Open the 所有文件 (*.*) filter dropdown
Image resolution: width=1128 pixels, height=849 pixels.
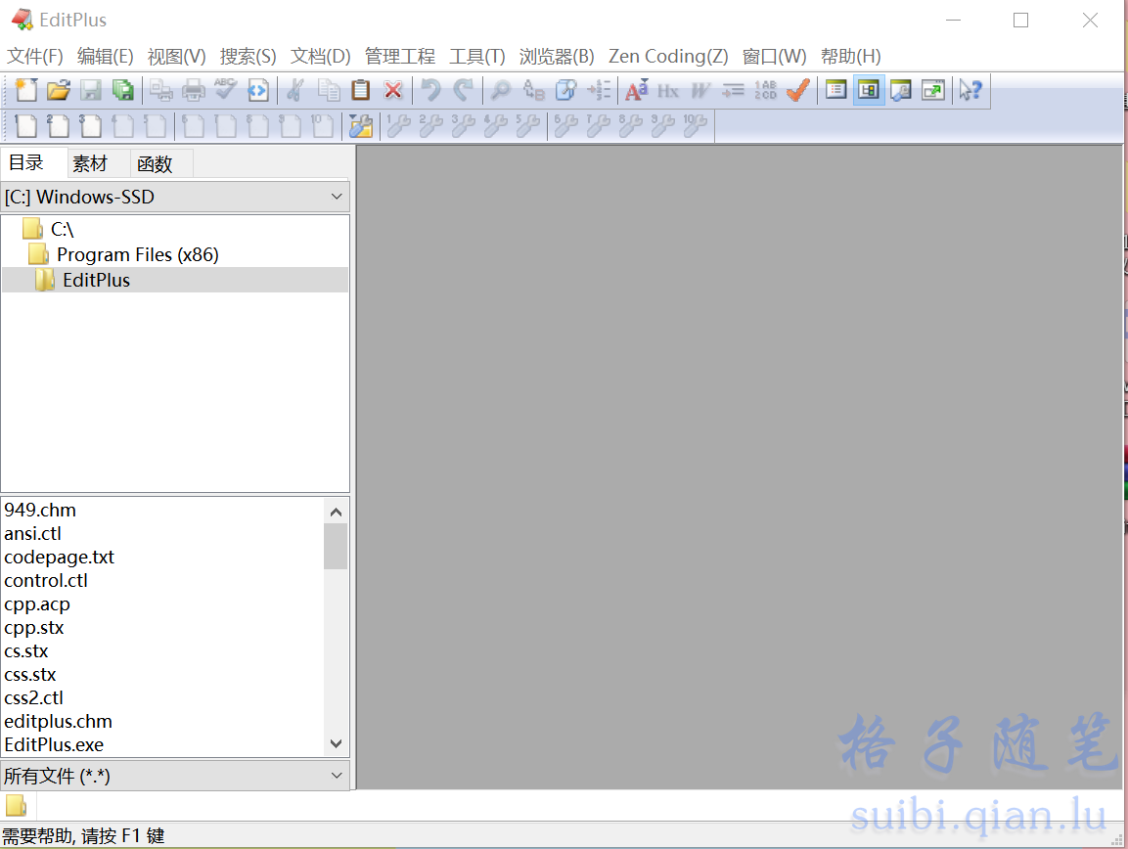(x=337, y=776)
